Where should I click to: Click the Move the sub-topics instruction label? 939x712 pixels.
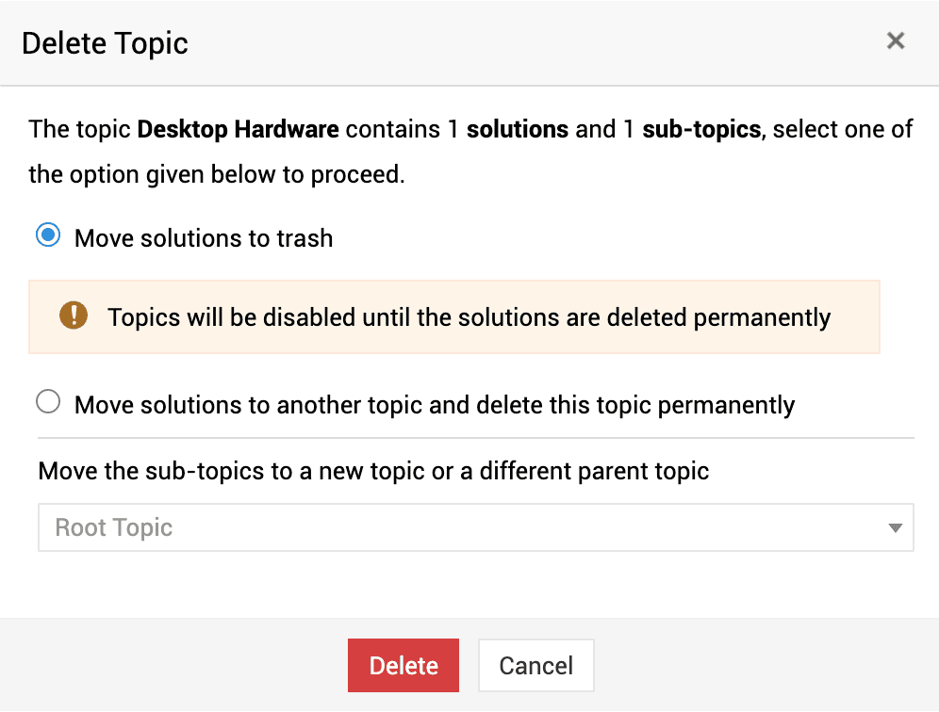373,471
